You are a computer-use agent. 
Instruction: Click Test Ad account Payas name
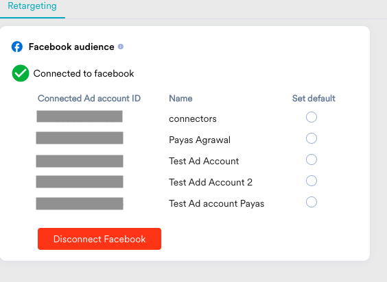click(x=216, y=204)
